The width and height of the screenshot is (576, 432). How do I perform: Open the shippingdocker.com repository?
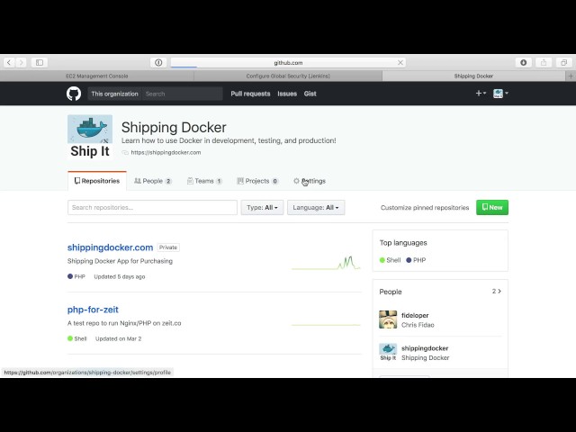tap(110, 247)
